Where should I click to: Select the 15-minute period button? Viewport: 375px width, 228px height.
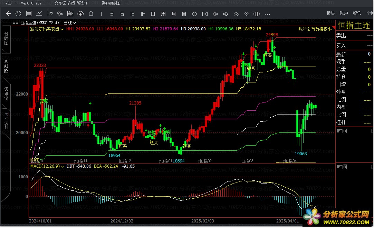pos(132,14)
